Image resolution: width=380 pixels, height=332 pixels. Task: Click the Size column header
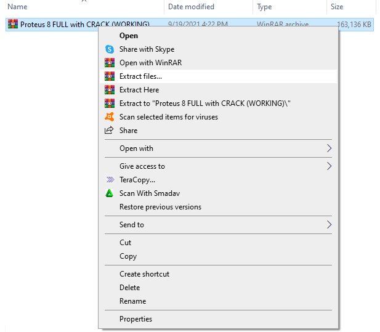[x=337, y=7]
